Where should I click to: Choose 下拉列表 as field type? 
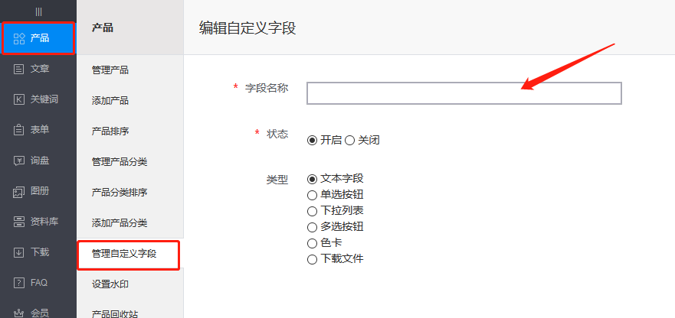[312, 210]
